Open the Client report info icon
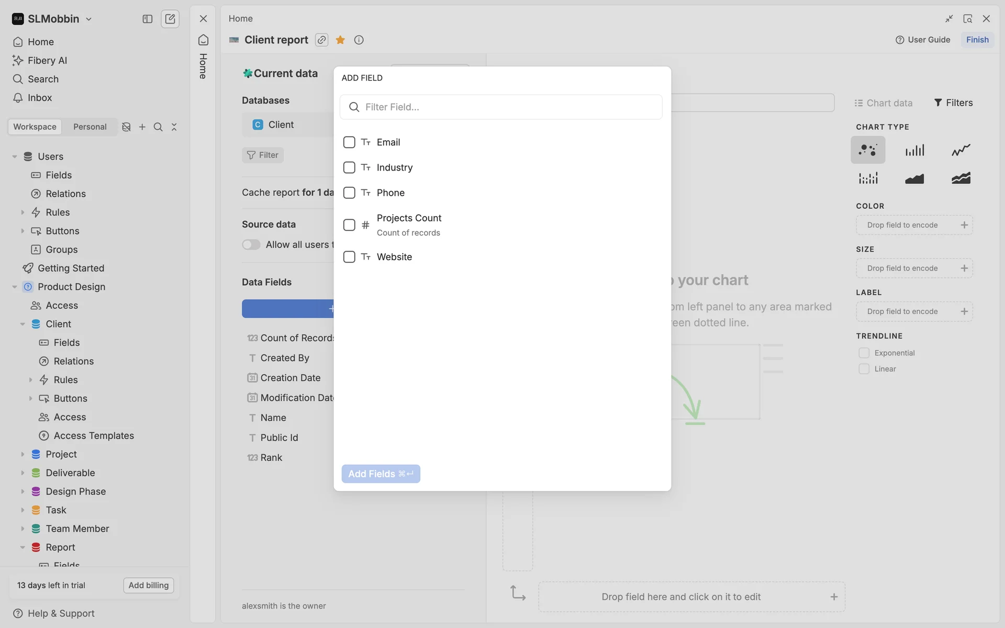The width and height of the screenshot is (1005, 628). point(359,40)
